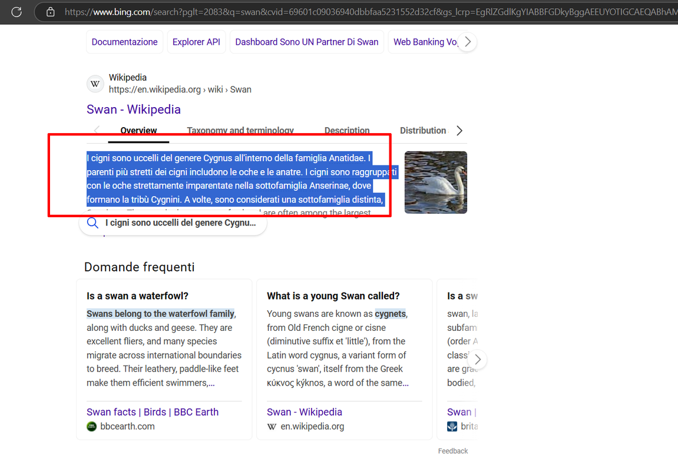Viewport: 678px width, 471px height.
Task: Open the Explorer API quick link
Action: tap(196, 42)
